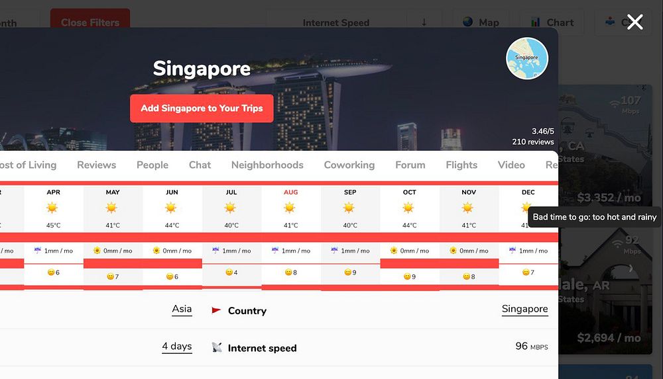The image size is (663, 379).
Task: Add Singapore to Your Trips
Action: click(x=202, y=108)
